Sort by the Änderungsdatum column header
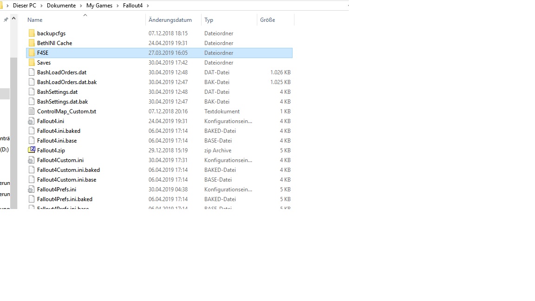This screenshot has width=535, height=301. [x=170, y=20]
